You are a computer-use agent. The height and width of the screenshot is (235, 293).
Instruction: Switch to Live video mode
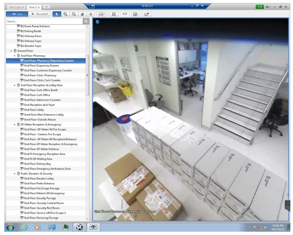[17, 14]
